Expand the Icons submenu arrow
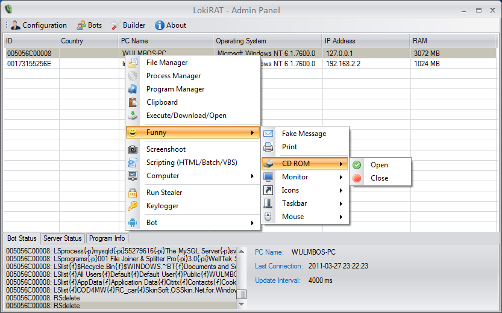This screenshot has width=502, height=313. tap(341, 191)
